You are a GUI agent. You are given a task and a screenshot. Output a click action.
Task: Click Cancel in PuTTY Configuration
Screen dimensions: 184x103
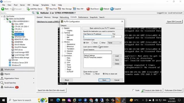click(117, 80)
